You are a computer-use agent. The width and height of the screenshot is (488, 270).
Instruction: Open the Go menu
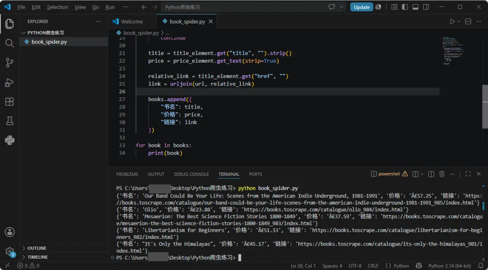(95, 7)
